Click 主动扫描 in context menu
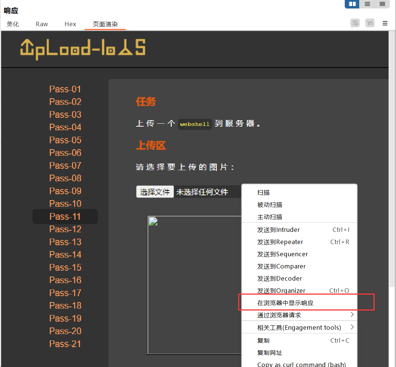Screen dimensions: 396x367 click(x=270, y=217)
